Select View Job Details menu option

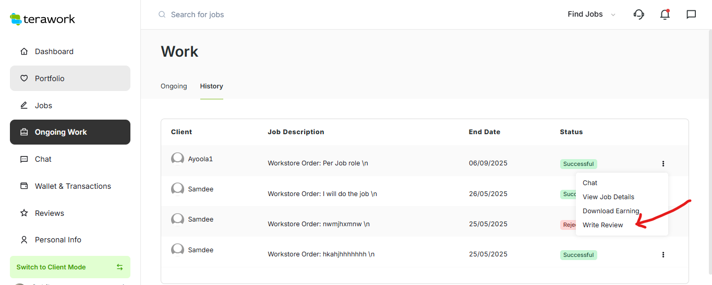608,197
